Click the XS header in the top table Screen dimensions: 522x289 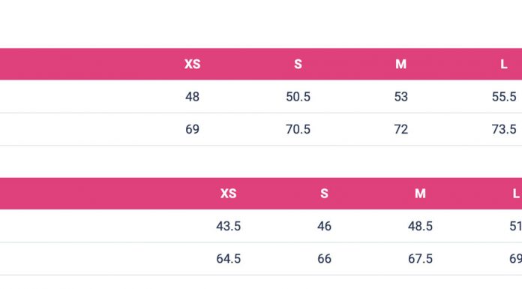pos(193,64)
